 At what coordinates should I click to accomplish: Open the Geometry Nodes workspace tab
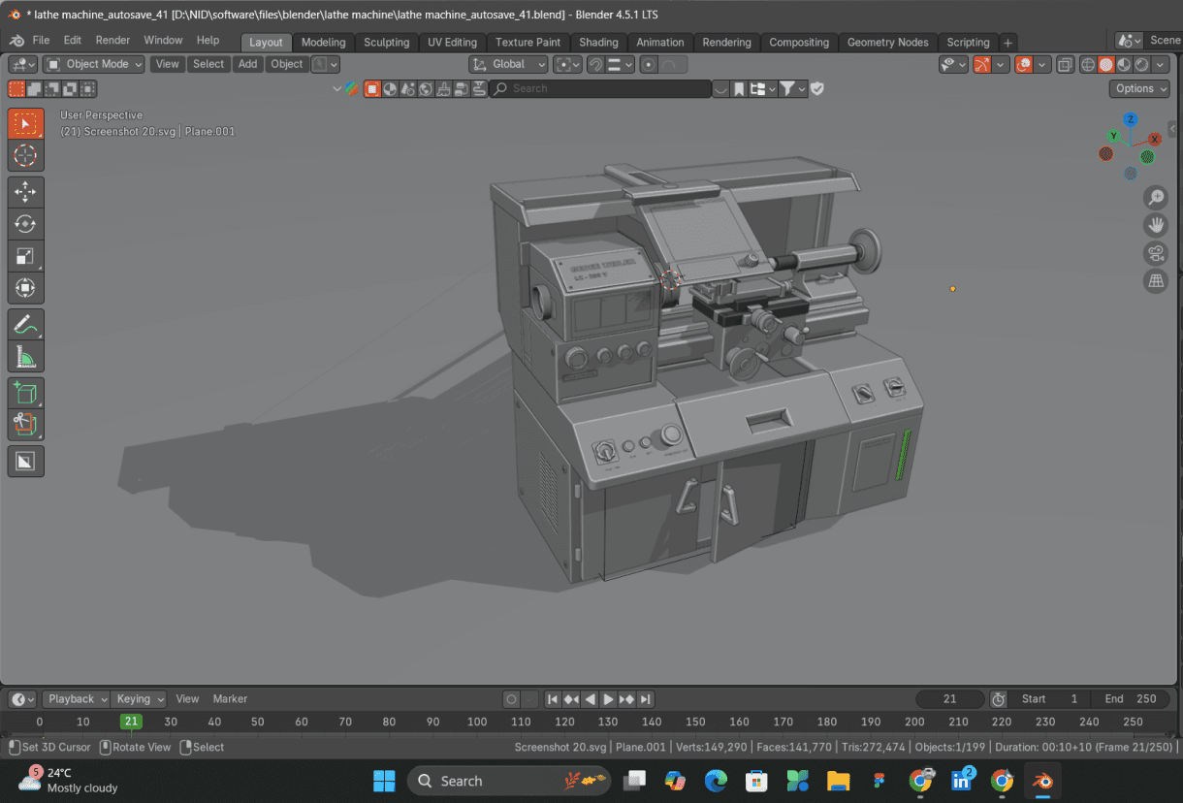(x=887, y=43)
